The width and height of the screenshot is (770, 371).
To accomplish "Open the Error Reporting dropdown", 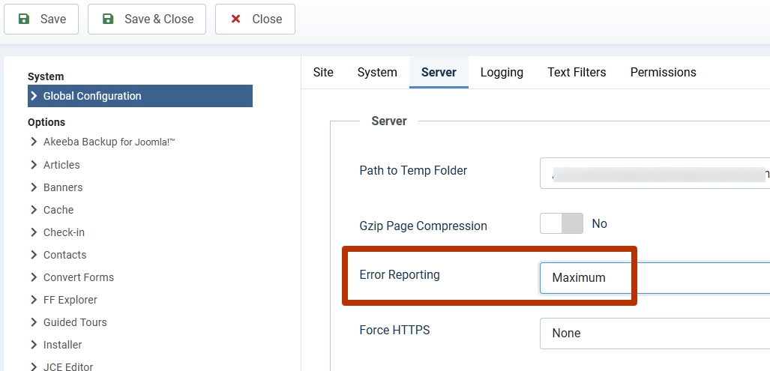I will click(x=654, y=277).
